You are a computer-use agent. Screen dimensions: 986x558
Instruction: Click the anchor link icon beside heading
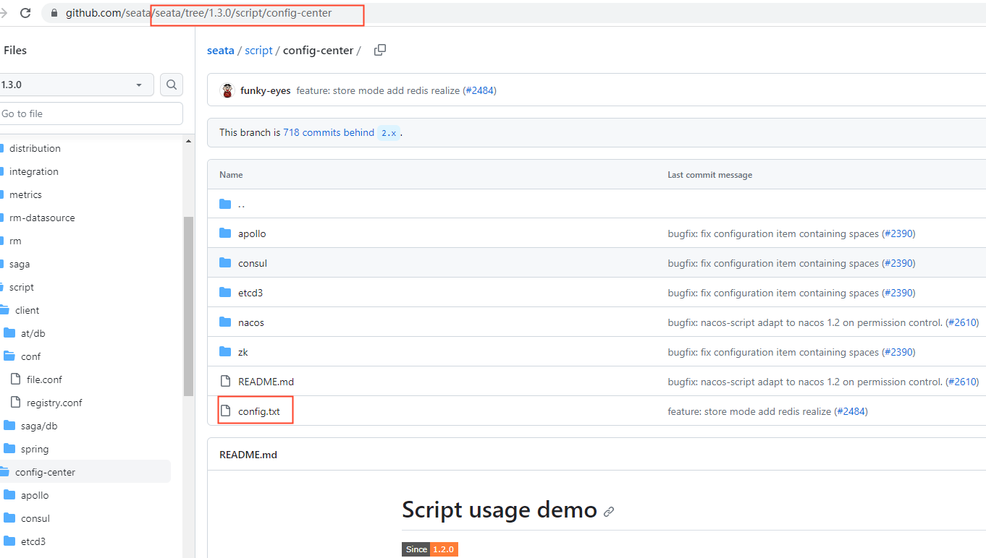tap(609, 512)
